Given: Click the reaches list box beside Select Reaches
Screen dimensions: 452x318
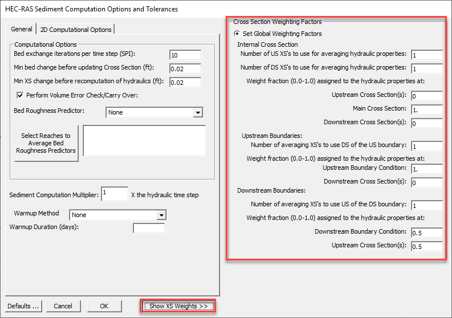Looking at the screenshot, I should point(144,141).
